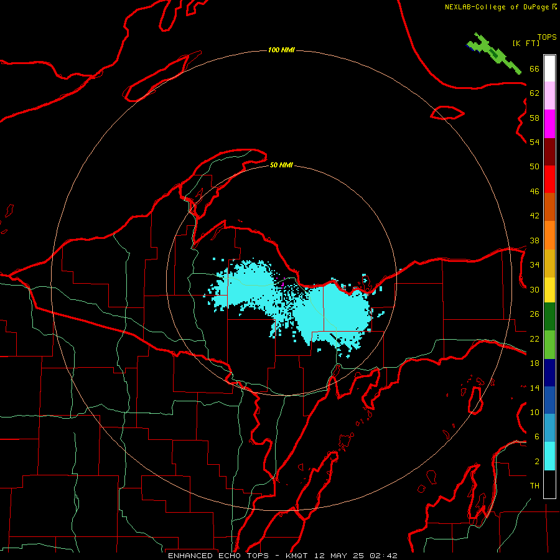Click the yellow 30K ft legend swatch
Image resolution: width=560 pixels, height=560 pixels.
click(549, 290)
